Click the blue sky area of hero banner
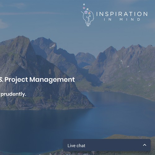This screenshot has width=155, height=155. 41,21
